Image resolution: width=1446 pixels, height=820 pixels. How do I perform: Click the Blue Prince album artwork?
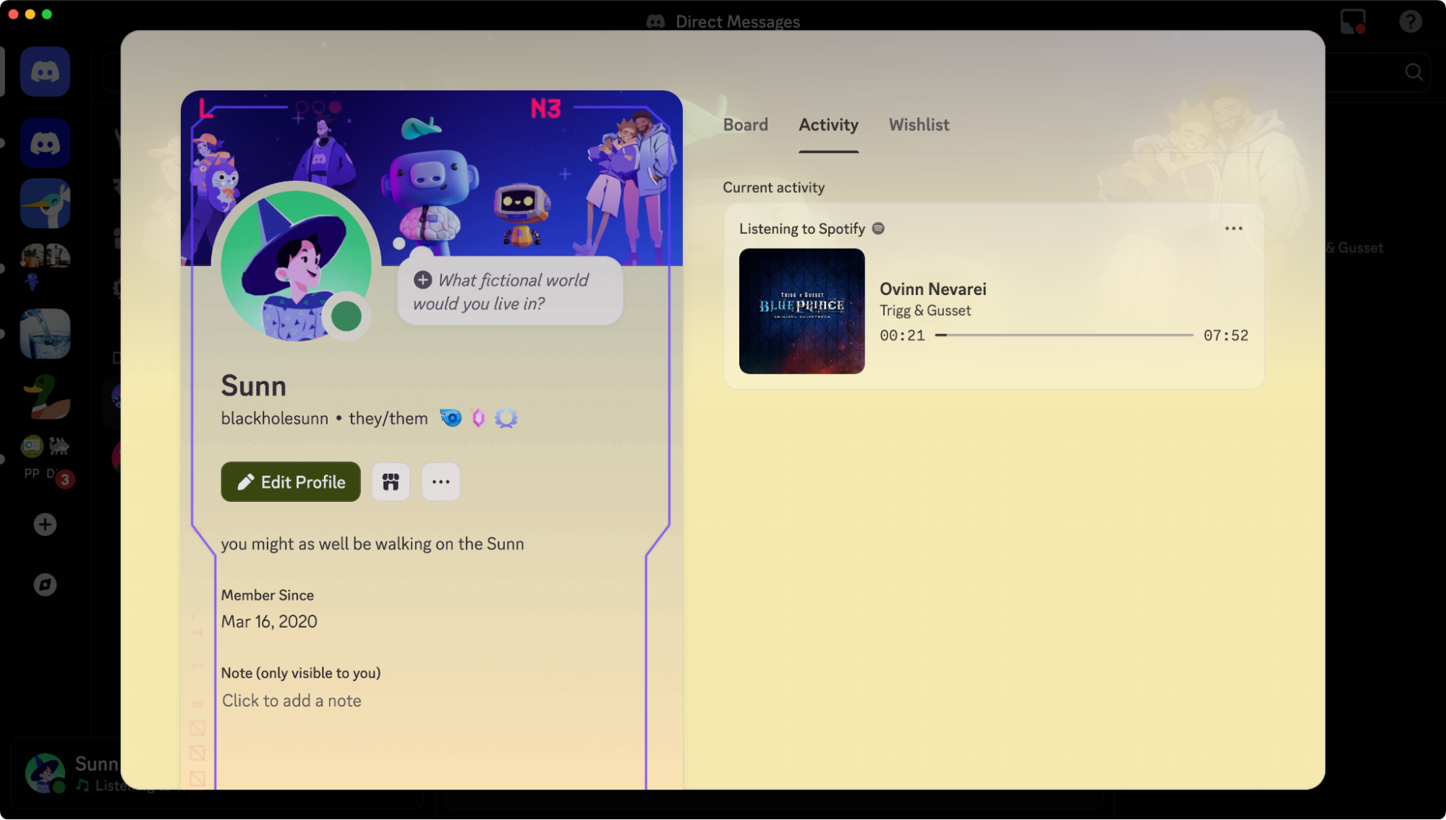(801, 311)
